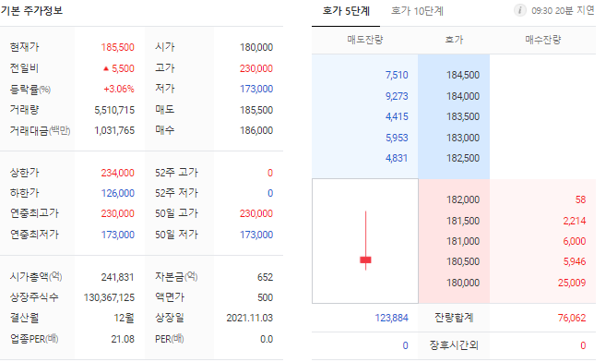The height and width of the screenshot is (362, 606).
Task: Click the 매도잔량 column header
Action: [x=365, y=40]
